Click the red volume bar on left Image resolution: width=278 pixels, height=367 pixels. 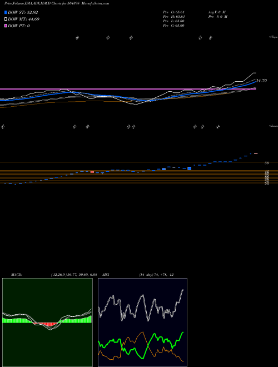[x=92, y=172]
